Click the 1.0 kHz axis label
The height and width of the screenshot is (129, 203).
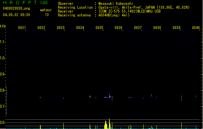(x=2, y=58)
